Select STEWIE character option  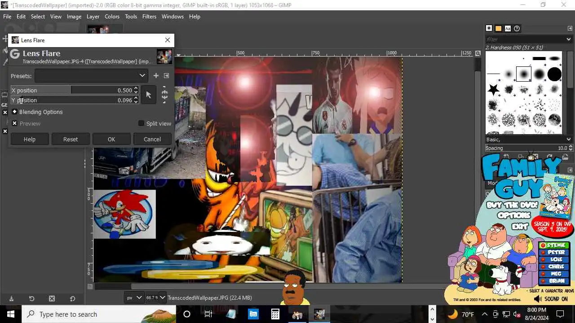coord(555,245)
